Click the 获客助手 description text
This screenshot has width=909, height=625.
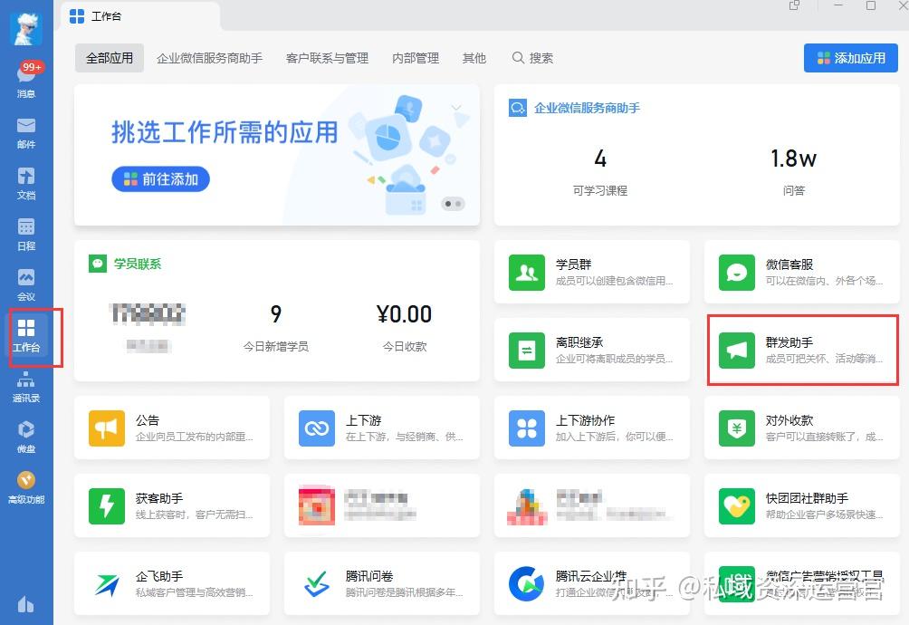195,514
